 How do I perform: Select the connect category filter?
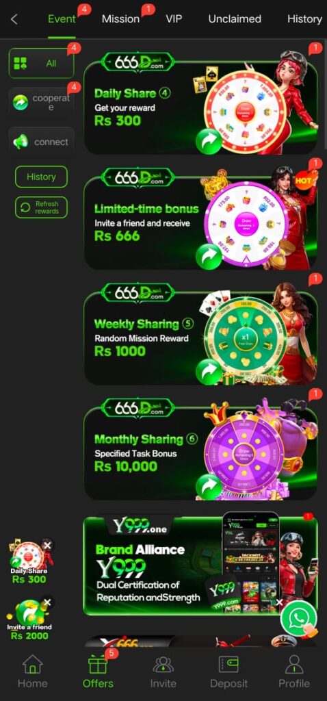point(42,142)
